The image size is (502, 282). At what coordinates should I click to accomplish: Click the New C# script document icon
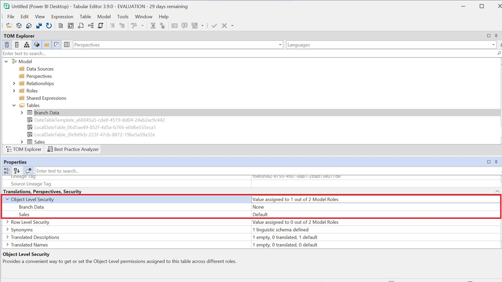point(80,26)
